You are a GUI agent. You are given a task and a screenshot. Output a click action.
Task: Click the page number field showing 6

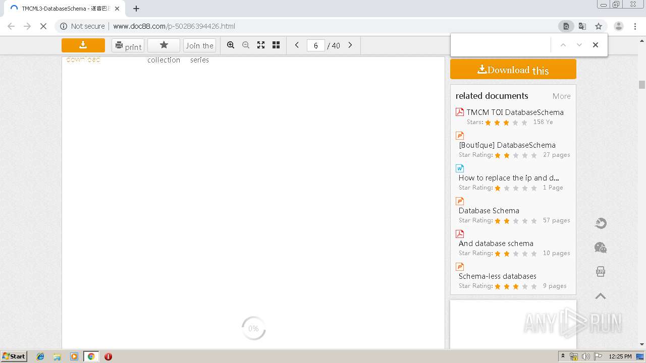(x=315, y=45)
